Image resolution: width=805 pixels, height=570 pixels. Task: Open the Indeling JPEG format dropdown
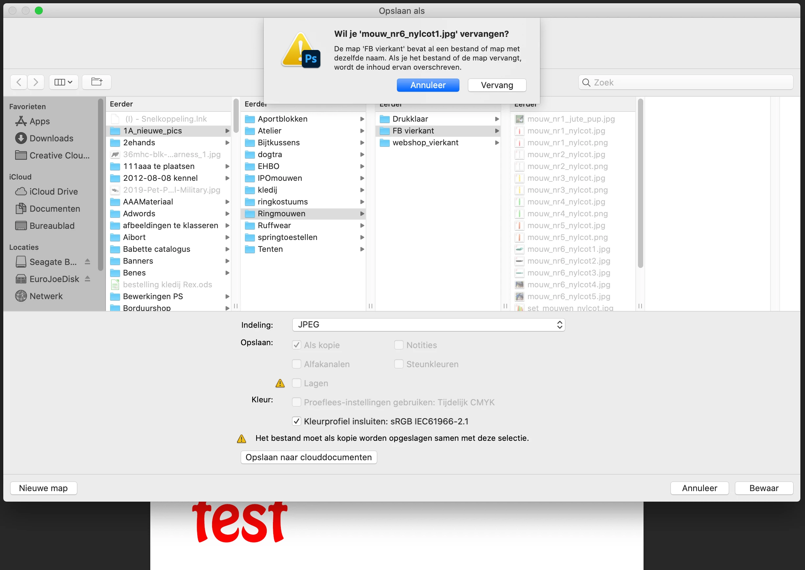(428, 325)
